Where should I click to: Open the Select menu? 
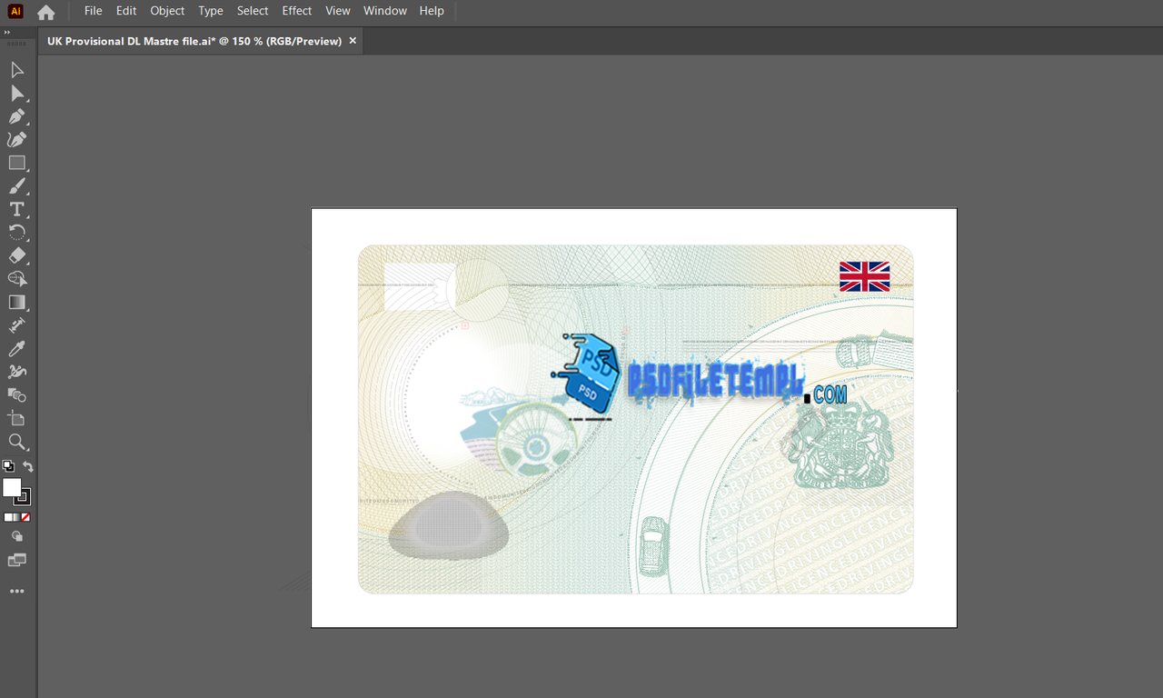[253, 11]
